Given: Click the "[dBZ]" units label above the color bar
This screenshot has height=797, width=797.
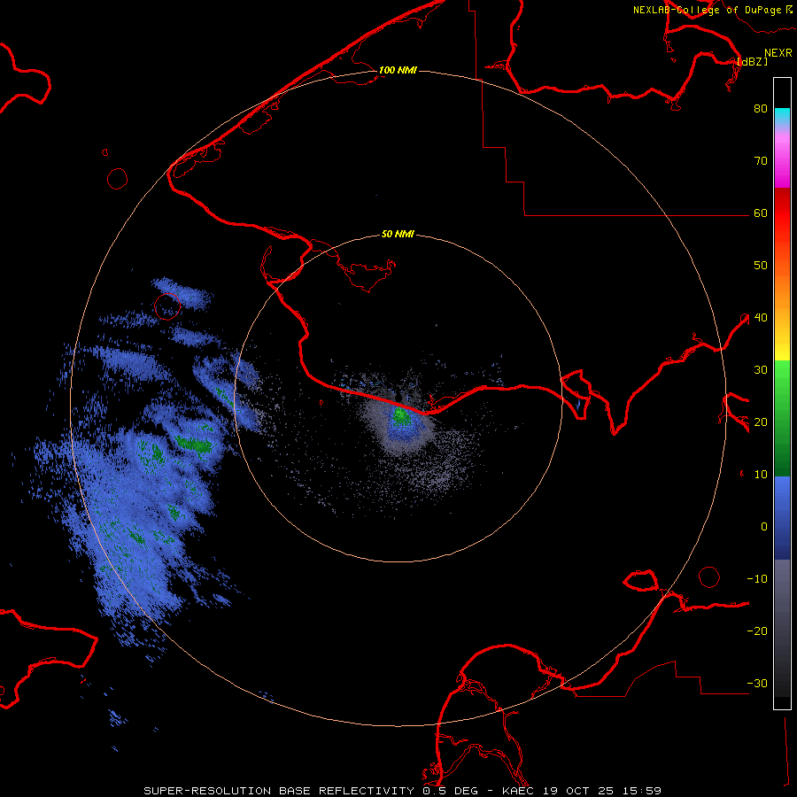Looking at the screenshot, I should tap(752, 61).
